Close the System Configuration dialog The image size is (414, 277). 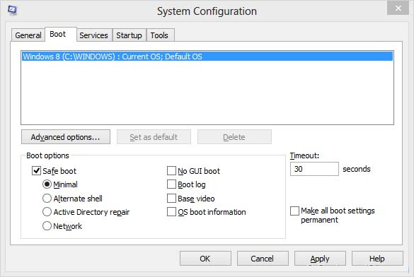(398, 8)
